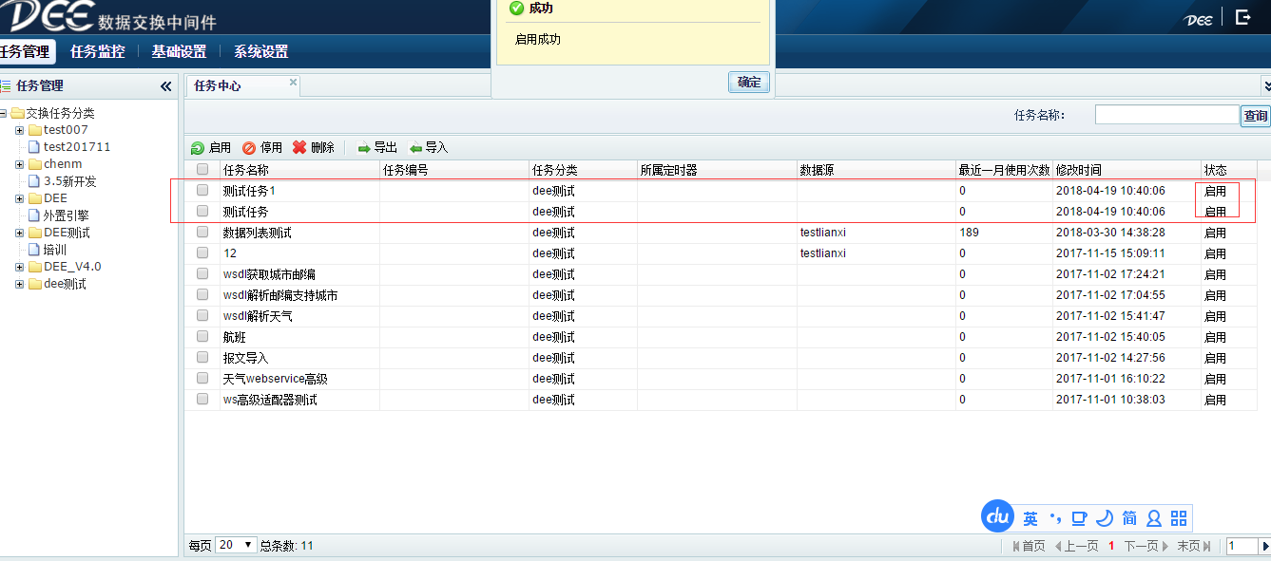Click the 任务名称 column header
The width and height of the screenshot is (1271, 561).
point(299,170)
